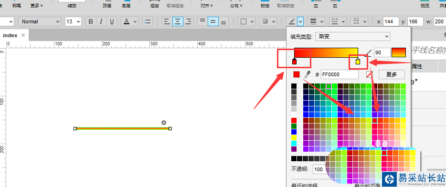Click the rotation handle circle above the line
Image resolution: width=446 pixels, height=187 pixels.
click(164, 123)
